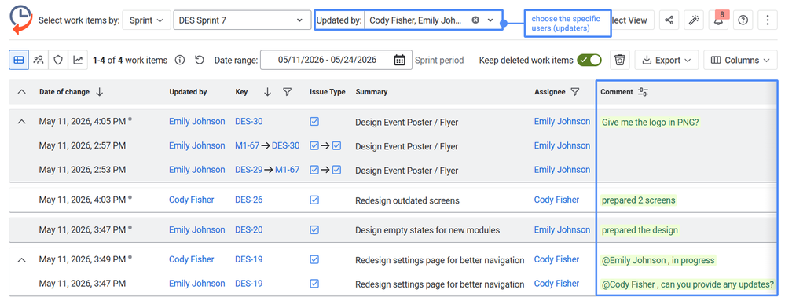Open DES-19 key in 3:49 PM row
The height and width of the screenshot is (301, 785).
click(x=249, y=259)
